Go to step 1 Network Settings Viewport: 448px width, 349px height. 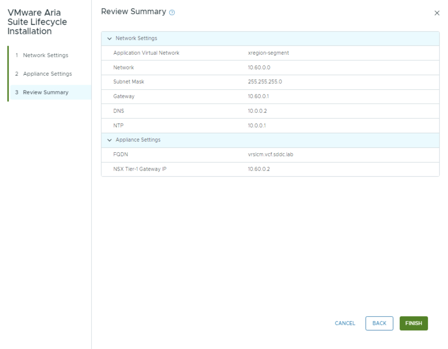pos(45,55)
